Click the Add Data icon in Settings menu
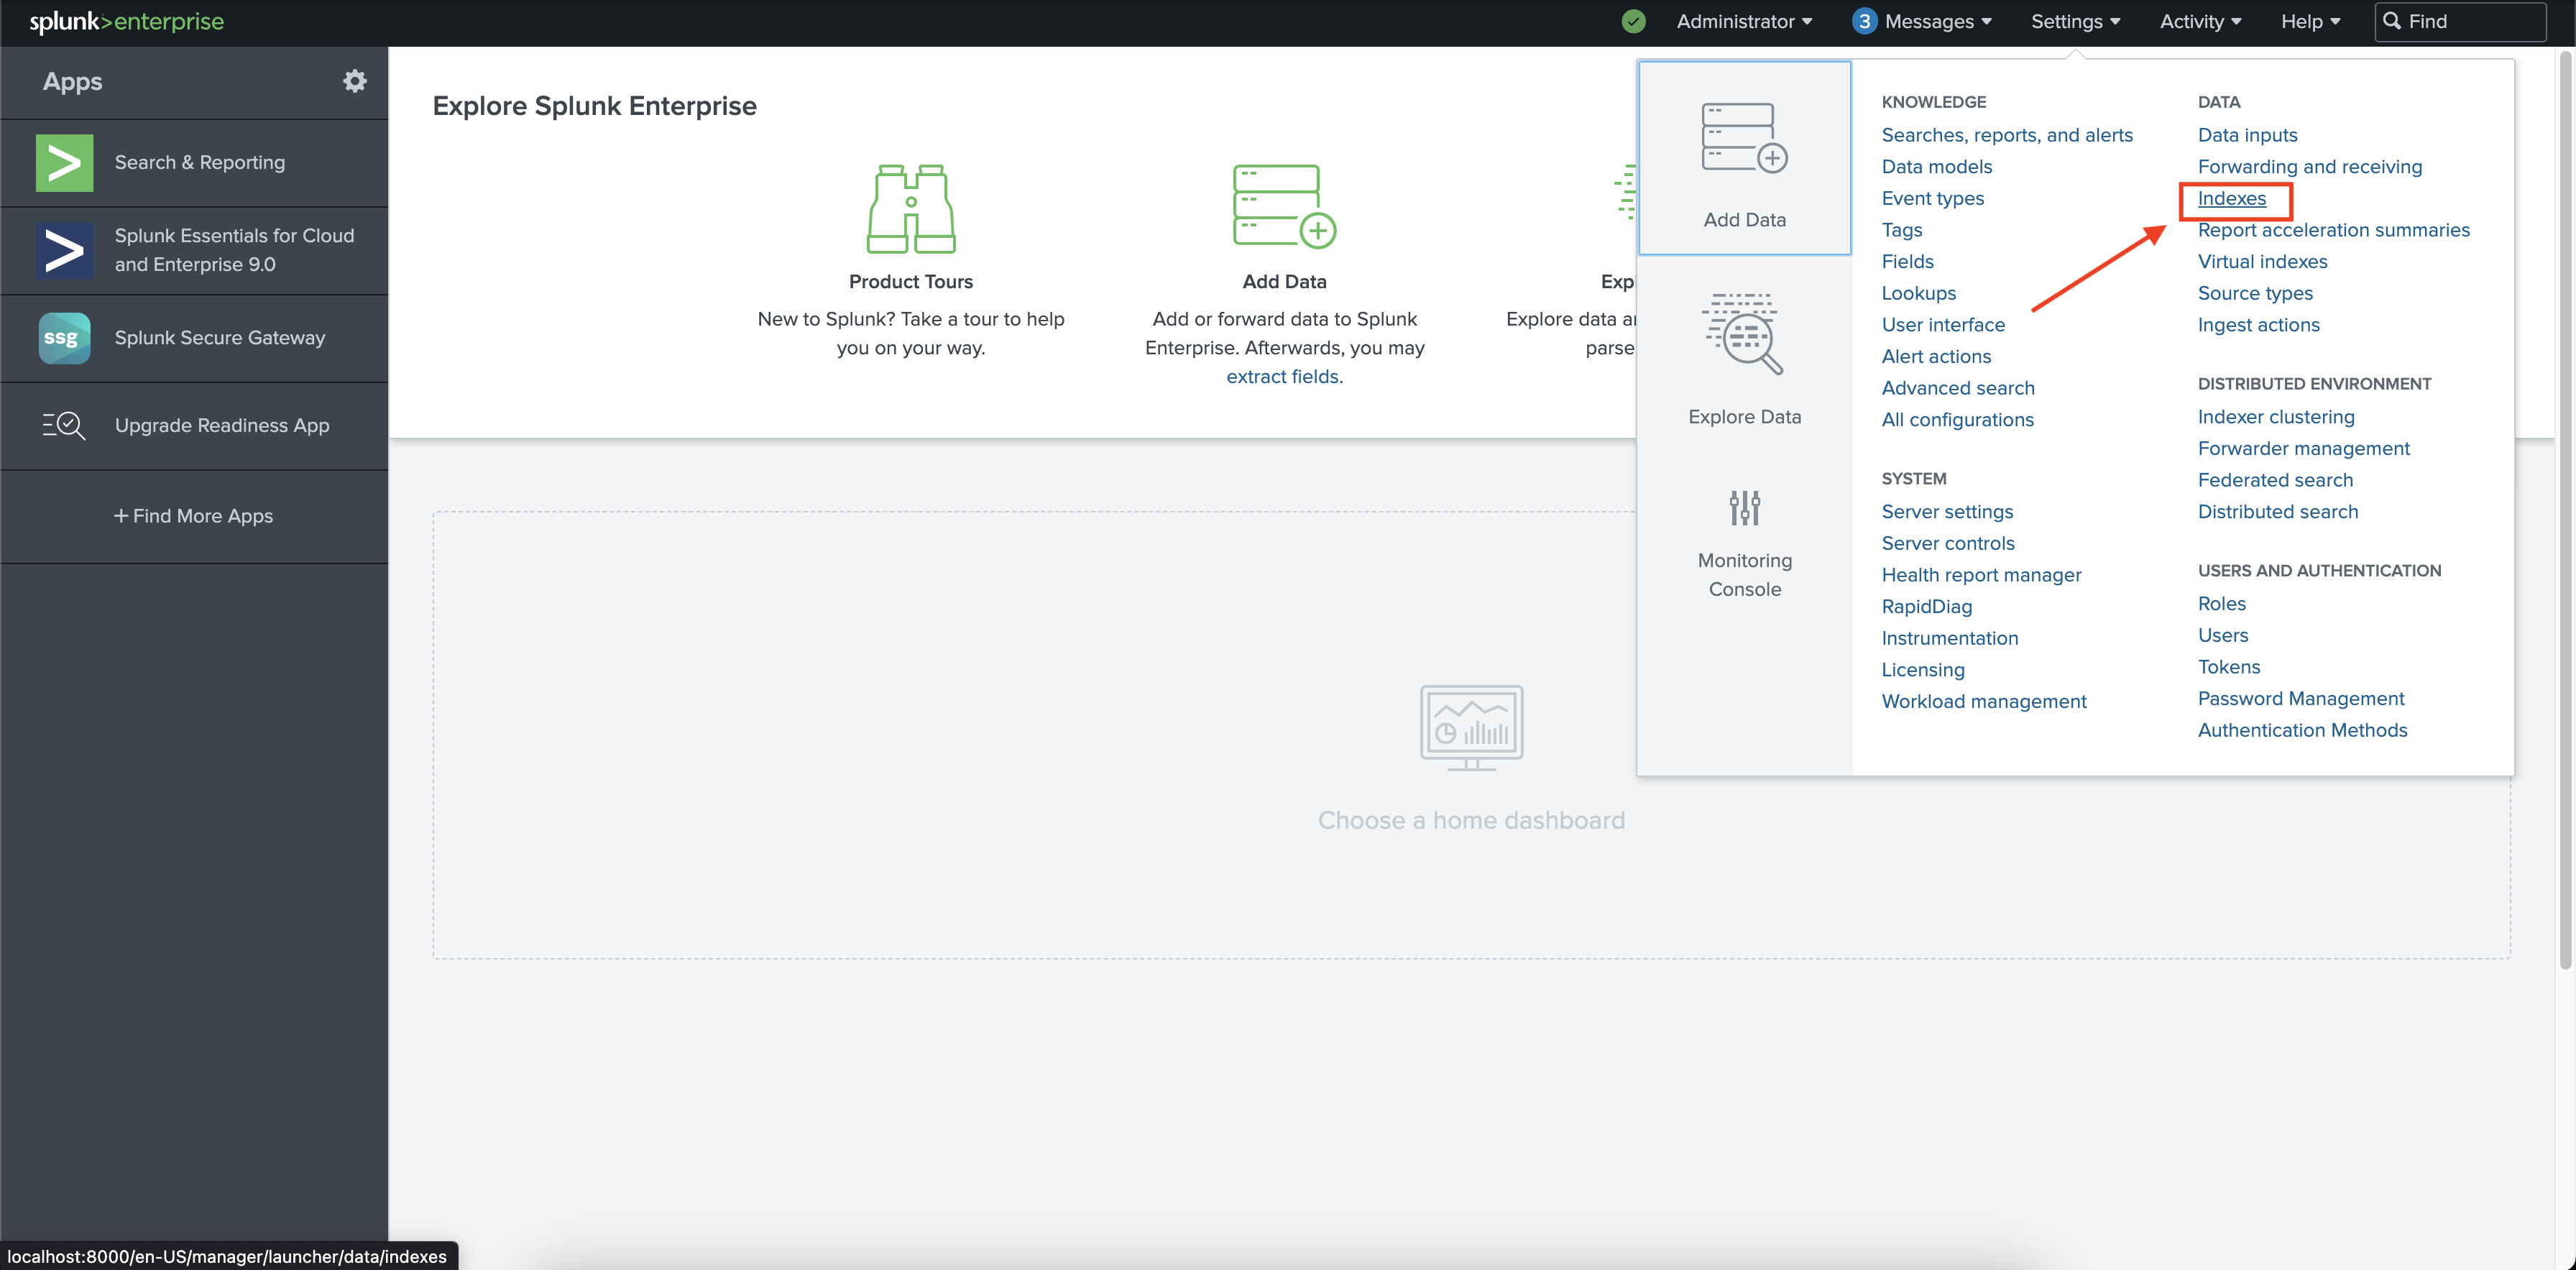2576x1270 pixels. click(1744, 138)
